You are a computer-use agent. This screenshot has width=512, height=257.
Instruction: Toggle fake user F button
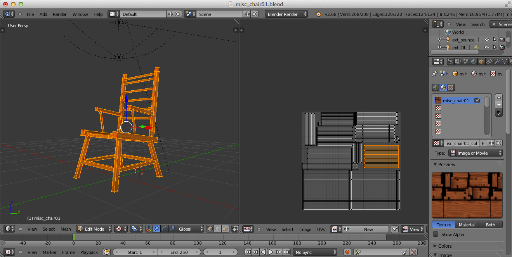[x=483, y=143]
